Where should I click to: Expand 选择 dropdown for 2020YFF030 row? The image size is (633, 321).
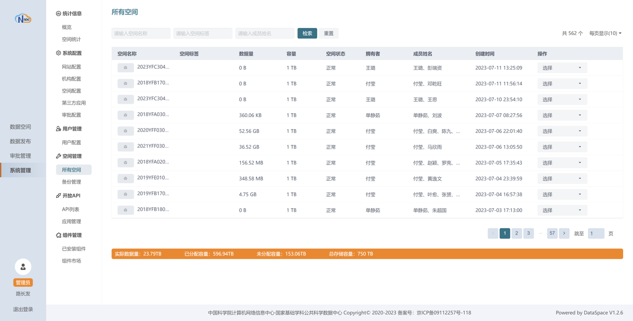point(562,131)
